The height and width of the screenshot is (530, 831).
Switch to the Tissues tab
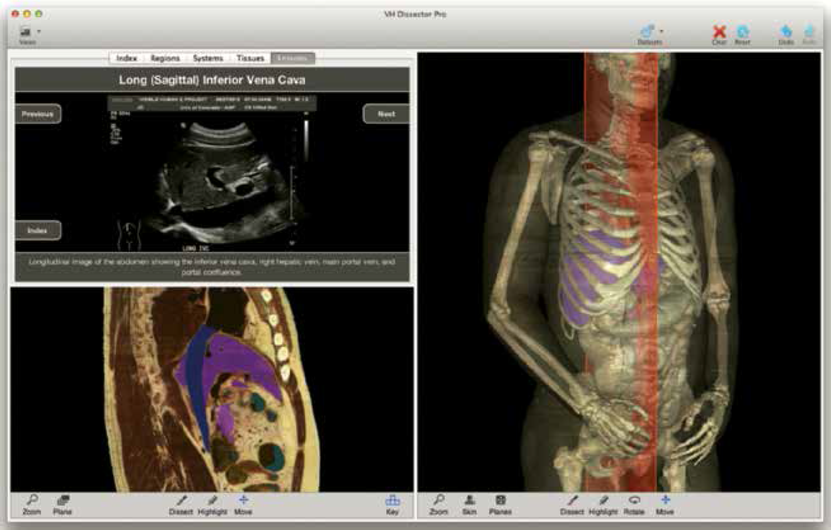(250, 58)
